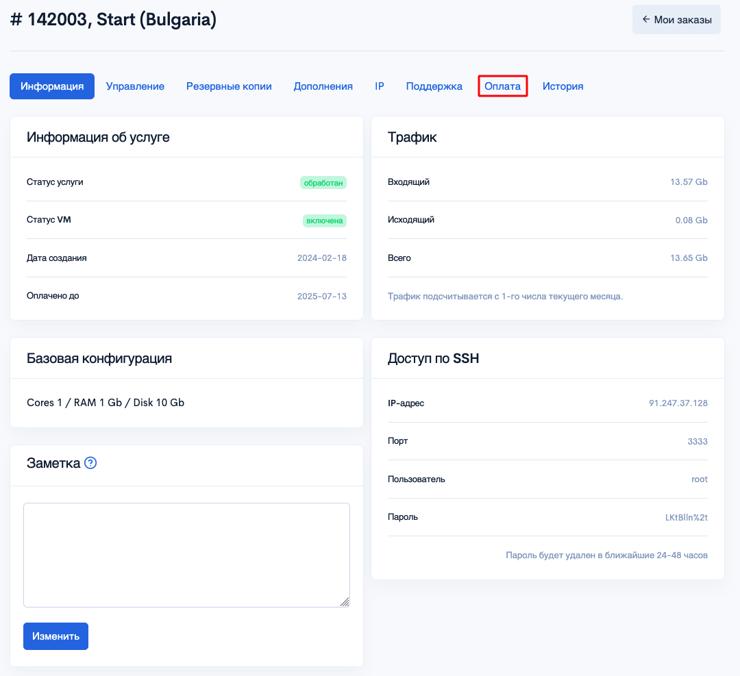Select the Информация tab
This screenshot has height=676, width=740.
pyautogui.click(x=52, y=86)
